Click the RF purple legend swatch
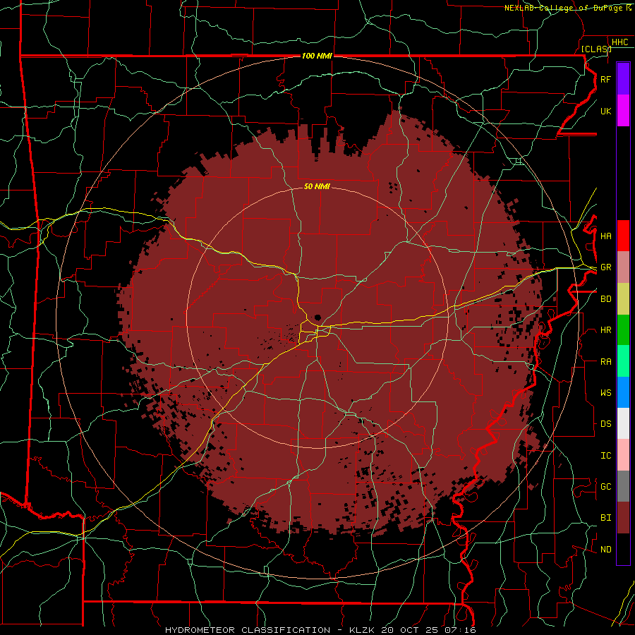Screen dimensions: 635x635 [623, 79]
